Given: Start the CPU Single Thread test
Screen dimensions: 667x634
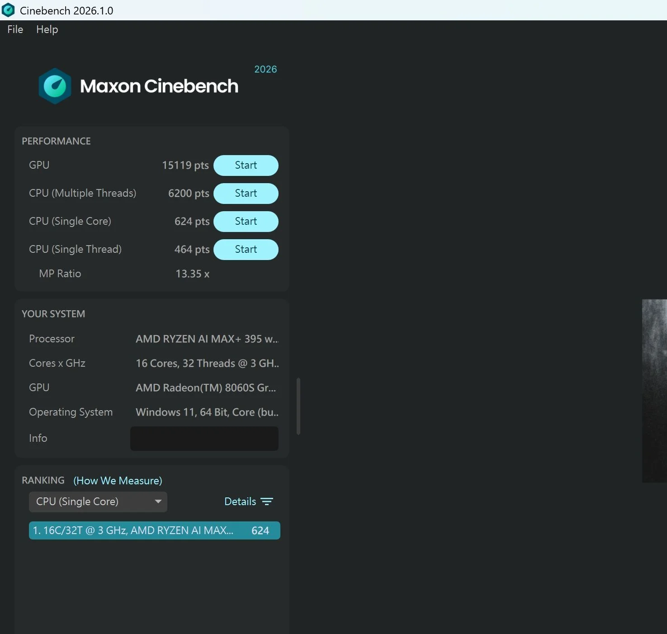Looking at the screenshot, I should tap(246, 250).
